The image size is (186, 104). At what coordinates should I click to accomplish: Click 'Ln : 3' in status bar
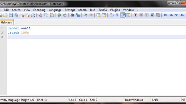[x=73, y=100]
